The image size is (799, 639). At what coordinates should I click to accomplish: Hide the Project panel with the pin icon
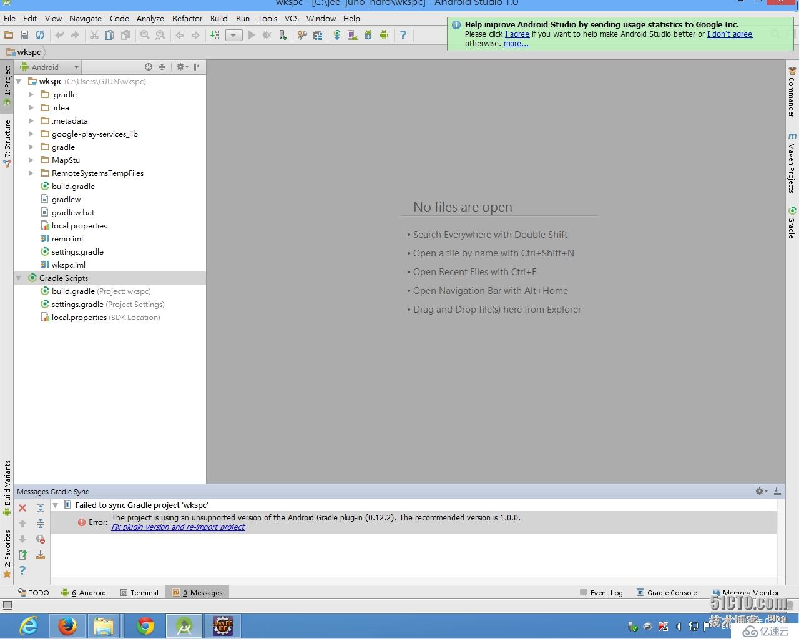pyautogui.click(x=198, y=67)
